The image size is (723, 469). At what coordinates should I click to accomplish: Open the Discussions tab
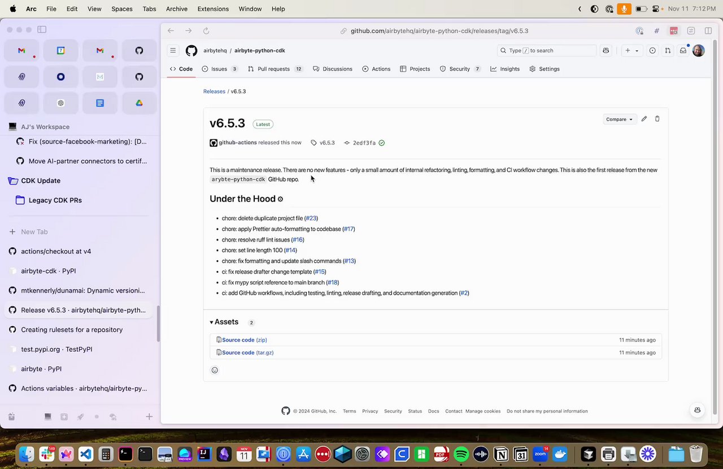pyautogui.click(x=333, y=69)
